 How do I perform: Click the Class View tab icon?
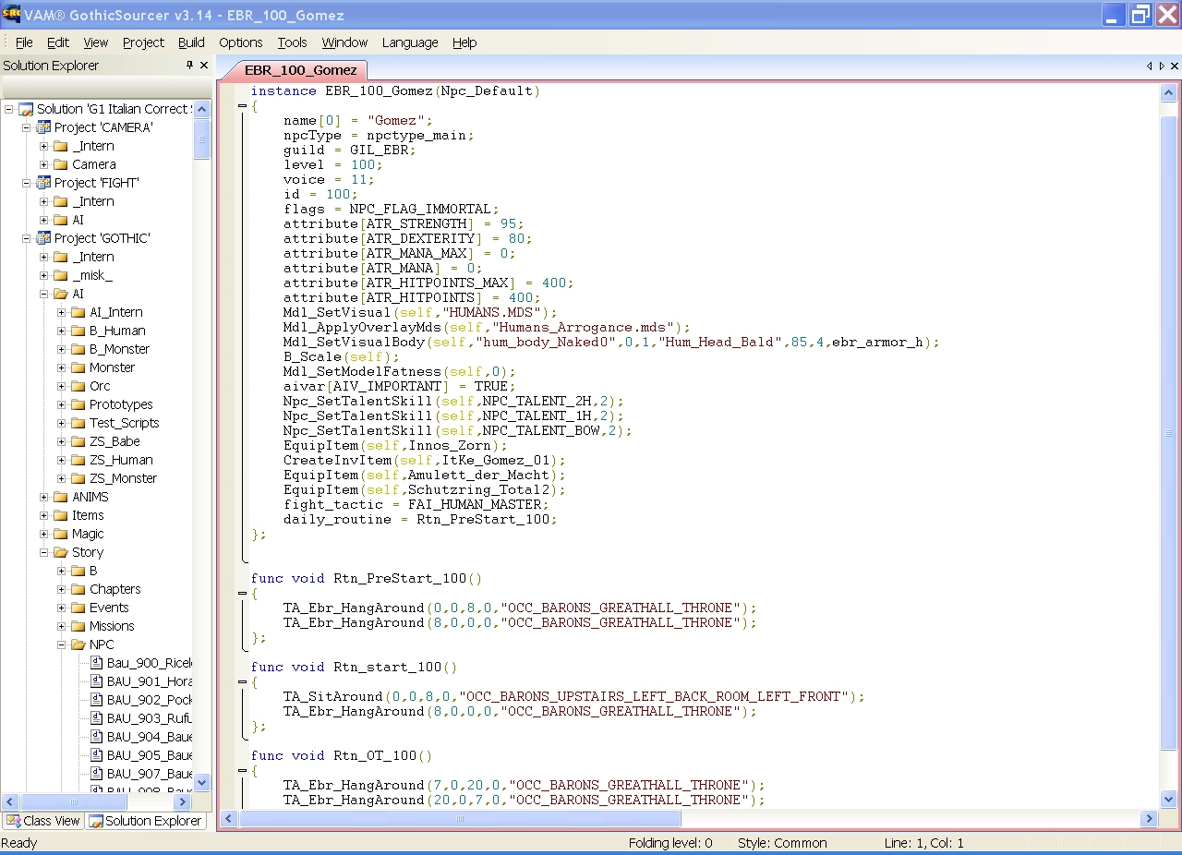[x=13, y=821]
